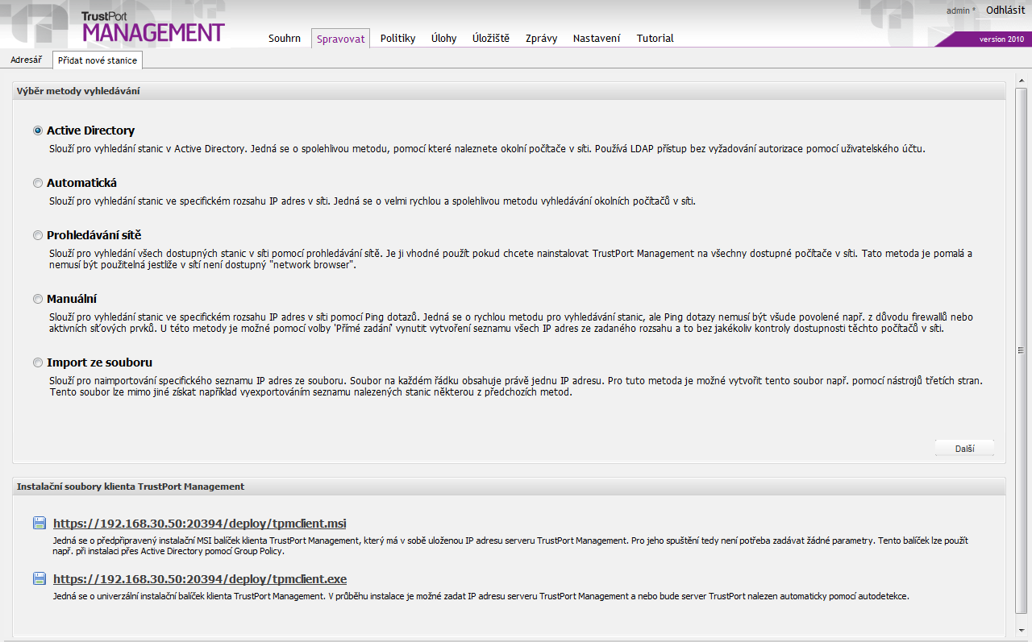Click the scrollbar up arrow

(1021, 82)
